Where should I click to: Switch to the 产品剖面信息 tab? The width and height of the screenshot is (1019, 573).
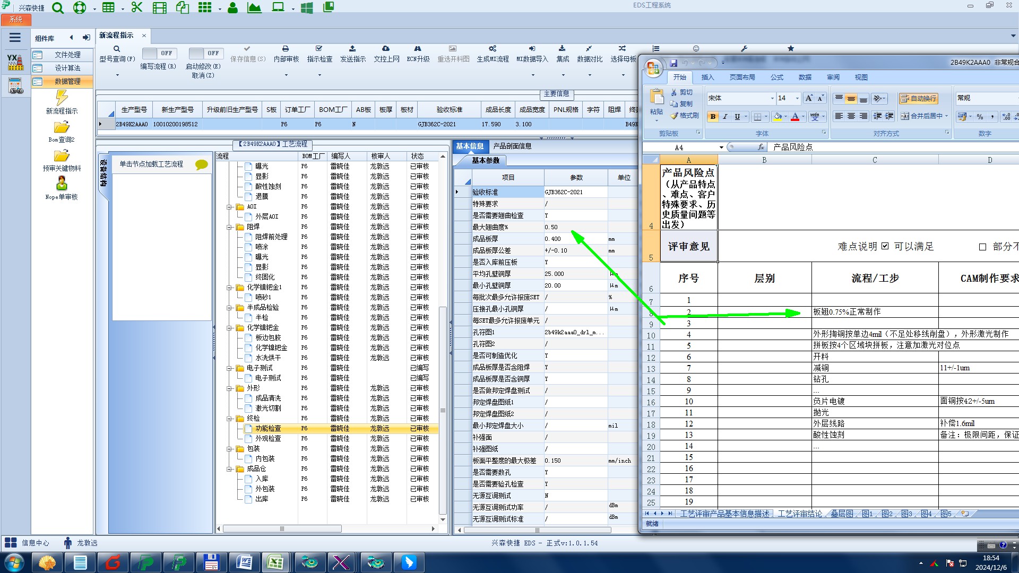[512, 146]
